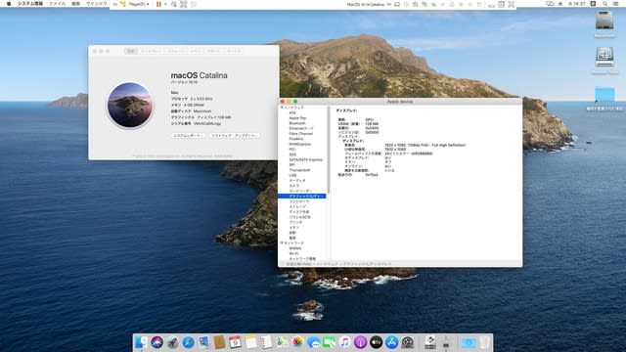Switch to the サポート tab in About window
Viewport: 626px width, 352px height.
[x=213, y=51]
